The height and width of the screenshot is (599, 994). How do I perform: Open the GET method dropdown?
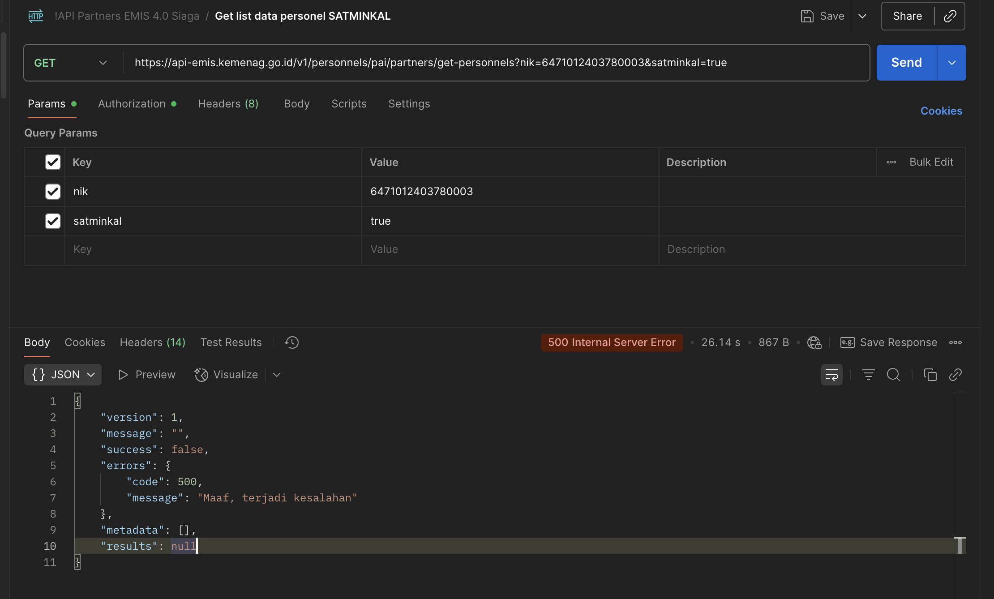[72, 63]
